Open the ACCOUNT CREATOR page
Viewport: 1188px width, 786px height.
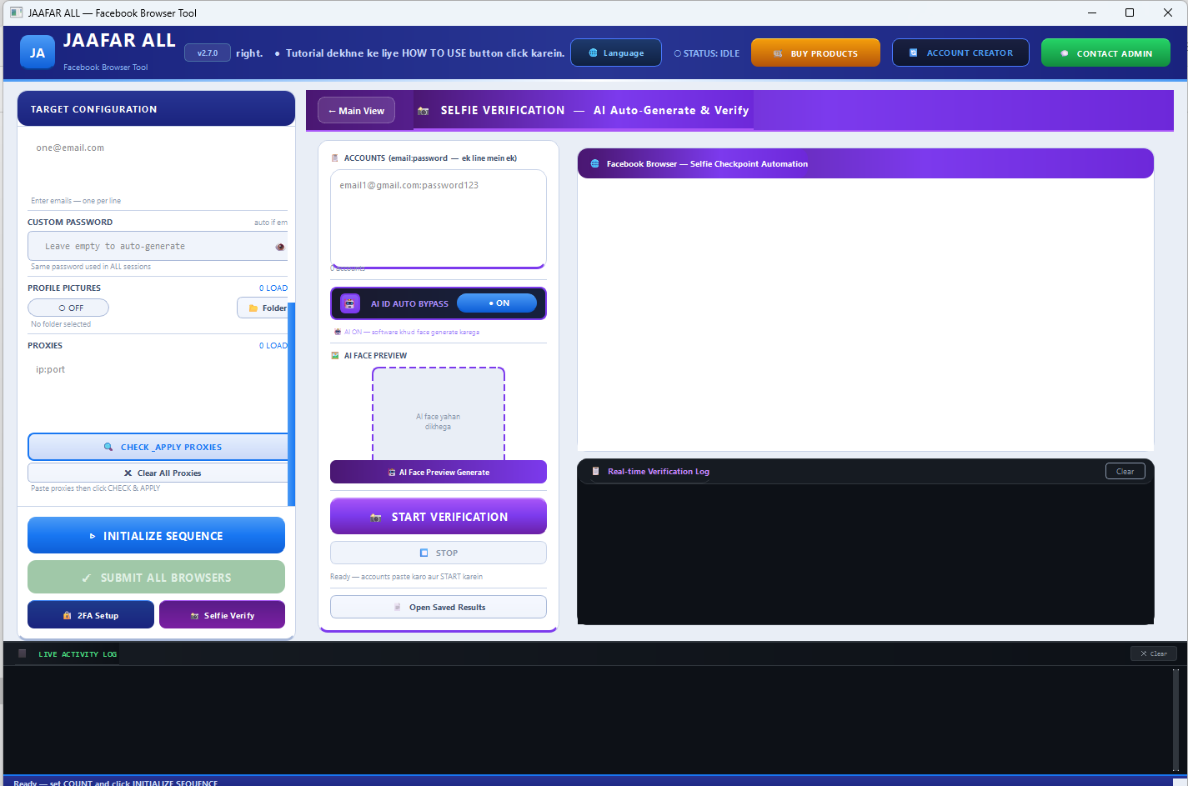pos(961,53)
